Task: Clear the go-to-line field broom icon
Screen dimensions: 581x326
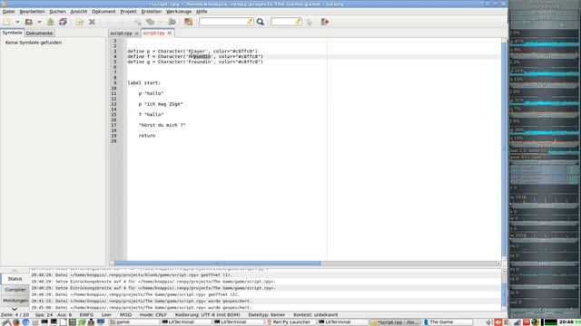Action: [x=298, y=22]
